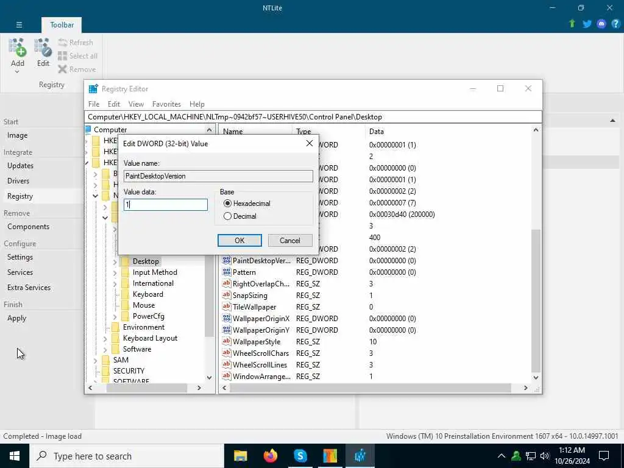Expand the Keyboard Layout key
The height and width of the screenshot is (468, 624).
tap(105, 339)
